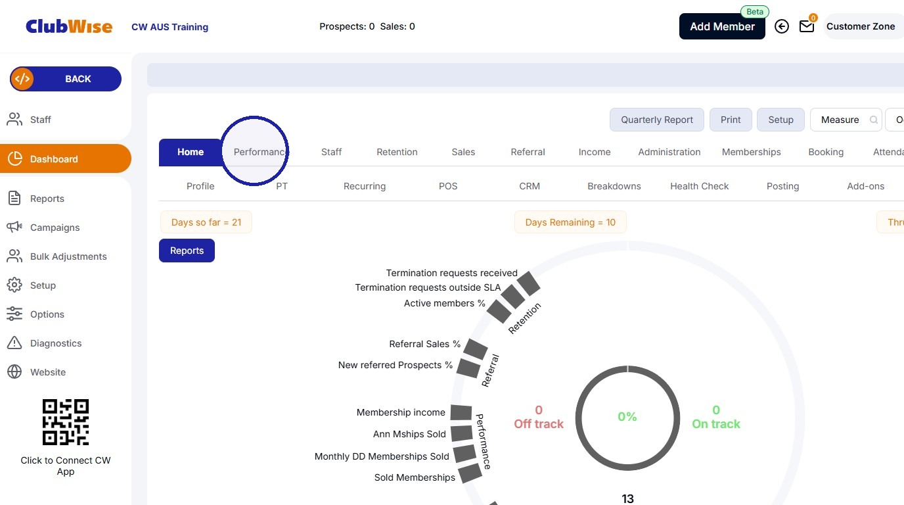The width and height of the screenshot is (904, 505).
Task: Click the Website globe icon
Action: tap(14, 372)
